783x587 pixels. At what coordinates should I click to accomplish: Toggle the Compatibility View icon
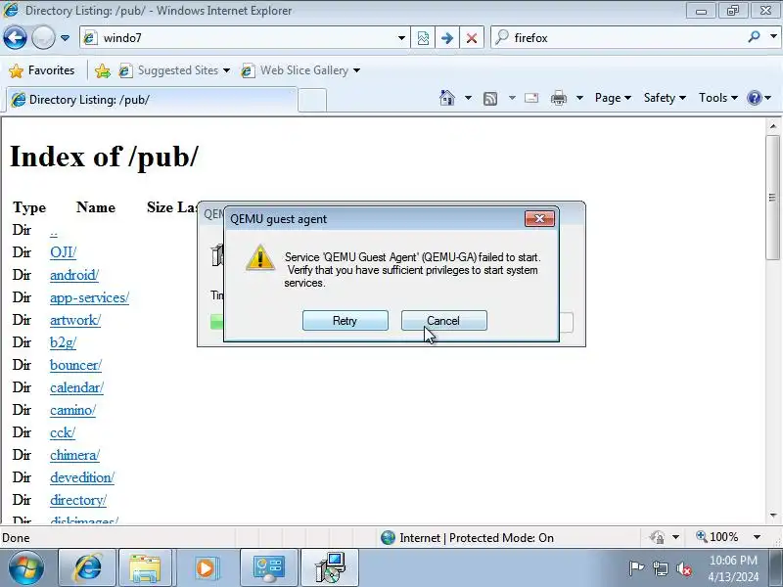pos(423,38)
